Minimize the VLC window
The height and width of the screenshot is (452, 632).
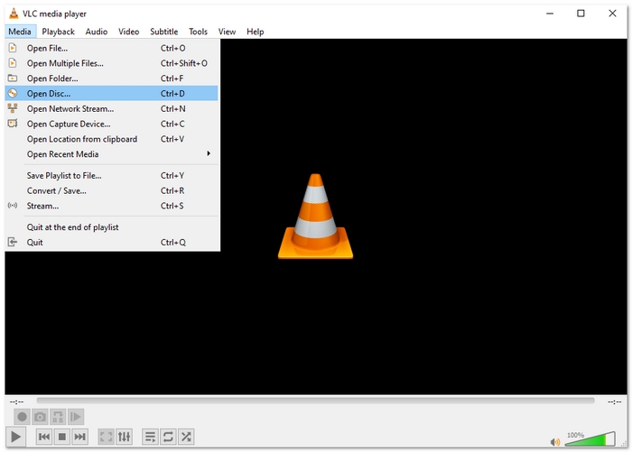(550, 14)
